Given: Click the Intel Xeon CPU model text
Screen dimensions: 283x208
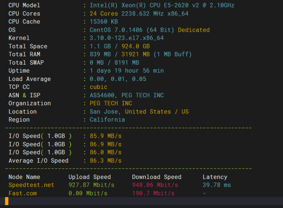Looking at the screenshot, I should point(161,5).
